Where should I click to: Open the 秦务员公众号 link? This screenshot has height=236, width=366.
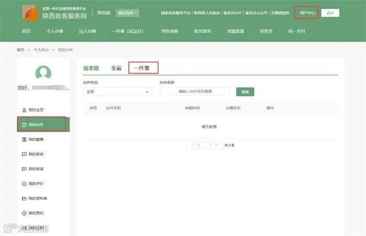click(256, 13)
